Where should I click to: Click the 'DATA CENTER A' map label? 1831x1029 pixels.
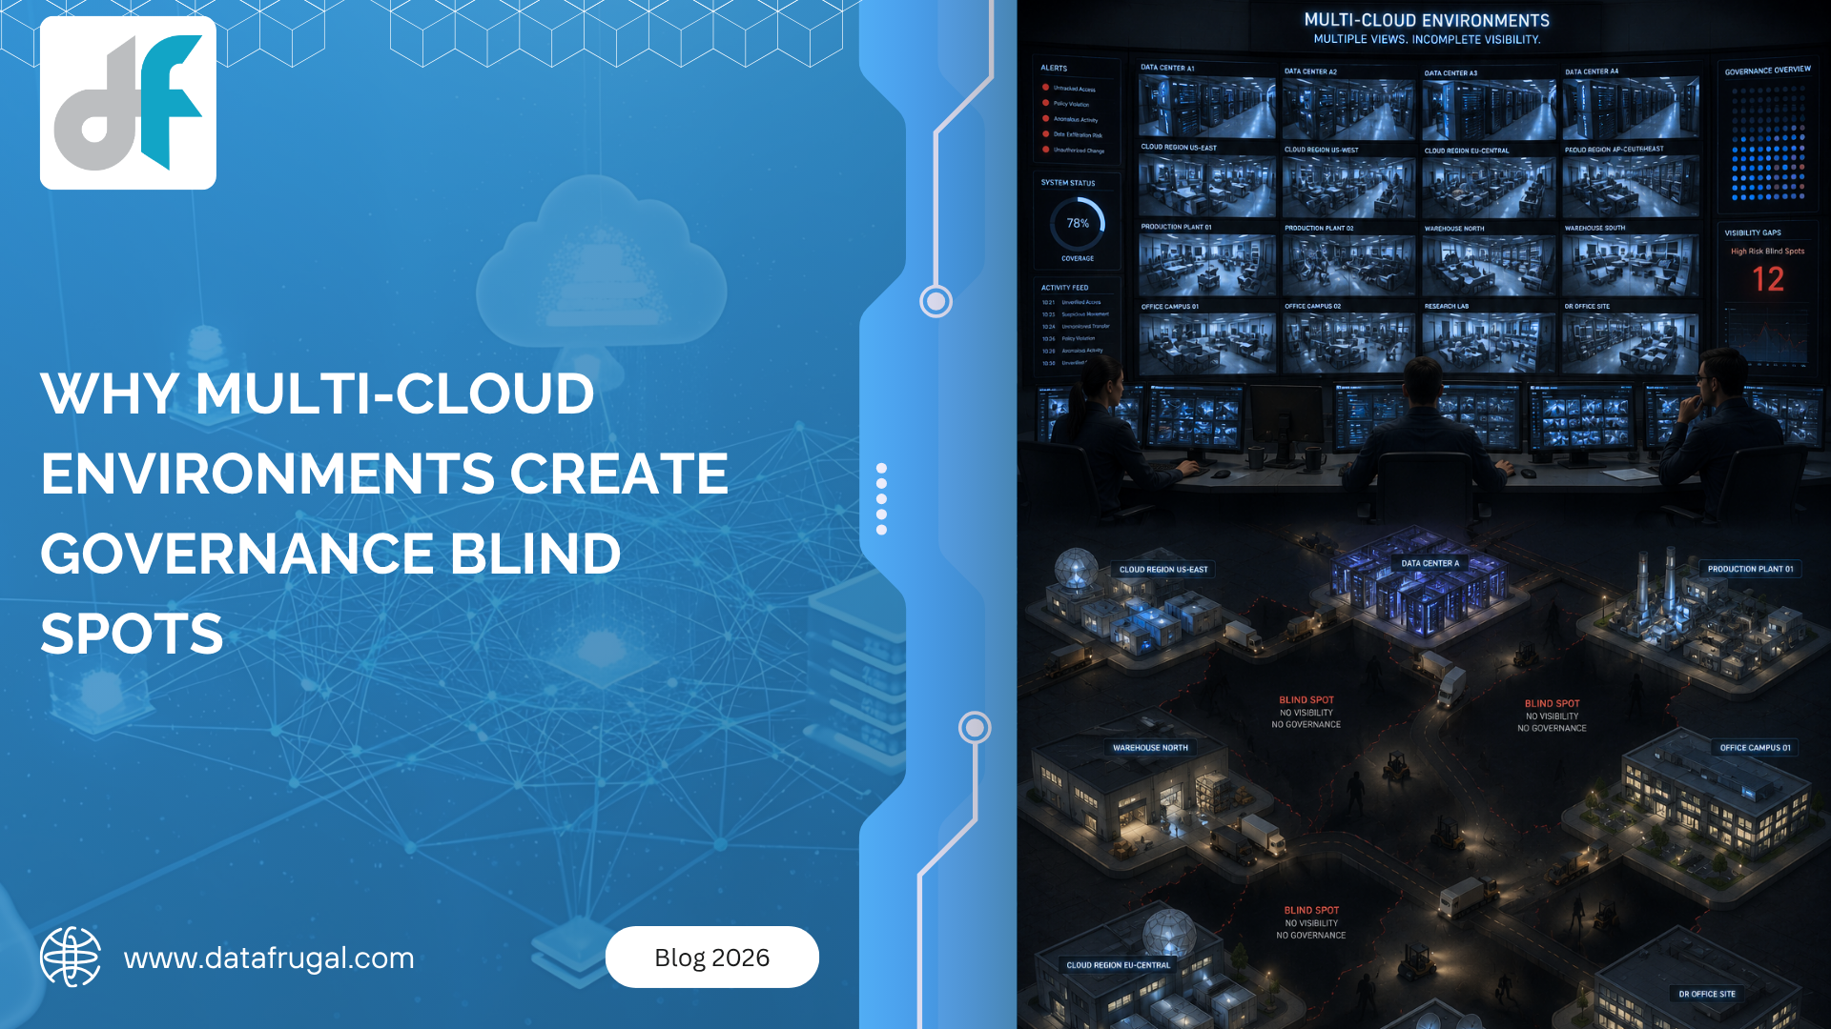click(1430, 563)
